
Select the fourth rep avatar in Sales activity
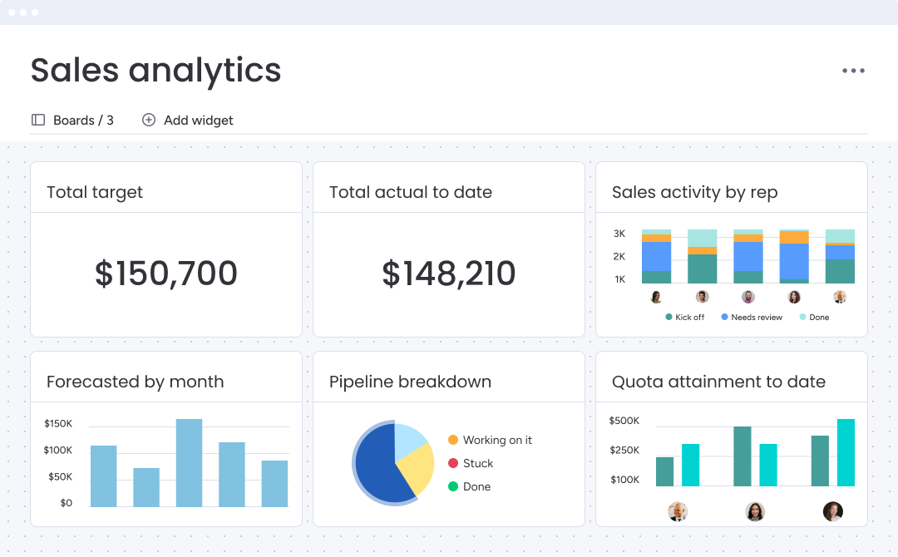794,297
